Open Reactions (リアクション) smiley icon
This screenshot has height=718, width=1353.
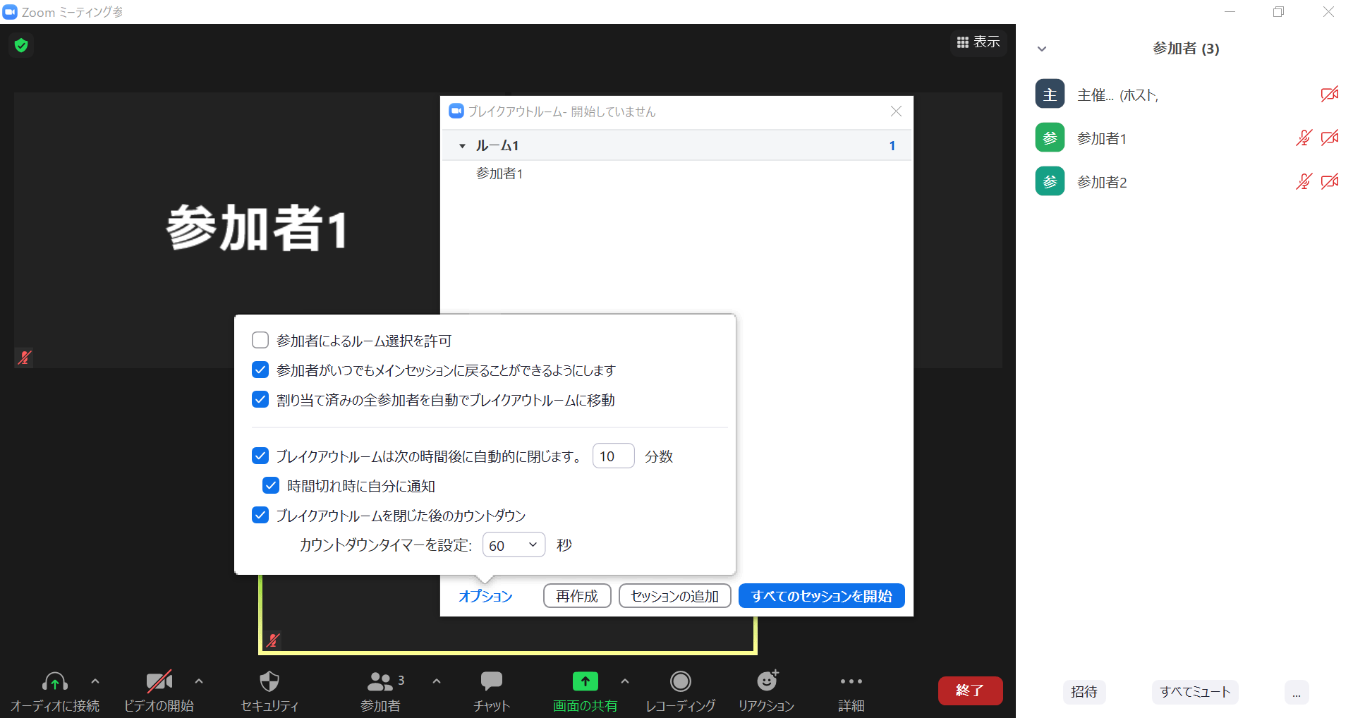767,682
